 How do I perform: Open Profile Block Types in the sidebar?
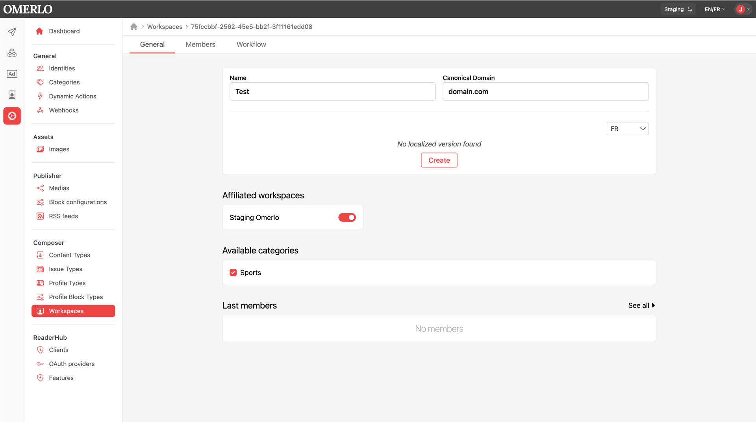click(x=73, y=297)
